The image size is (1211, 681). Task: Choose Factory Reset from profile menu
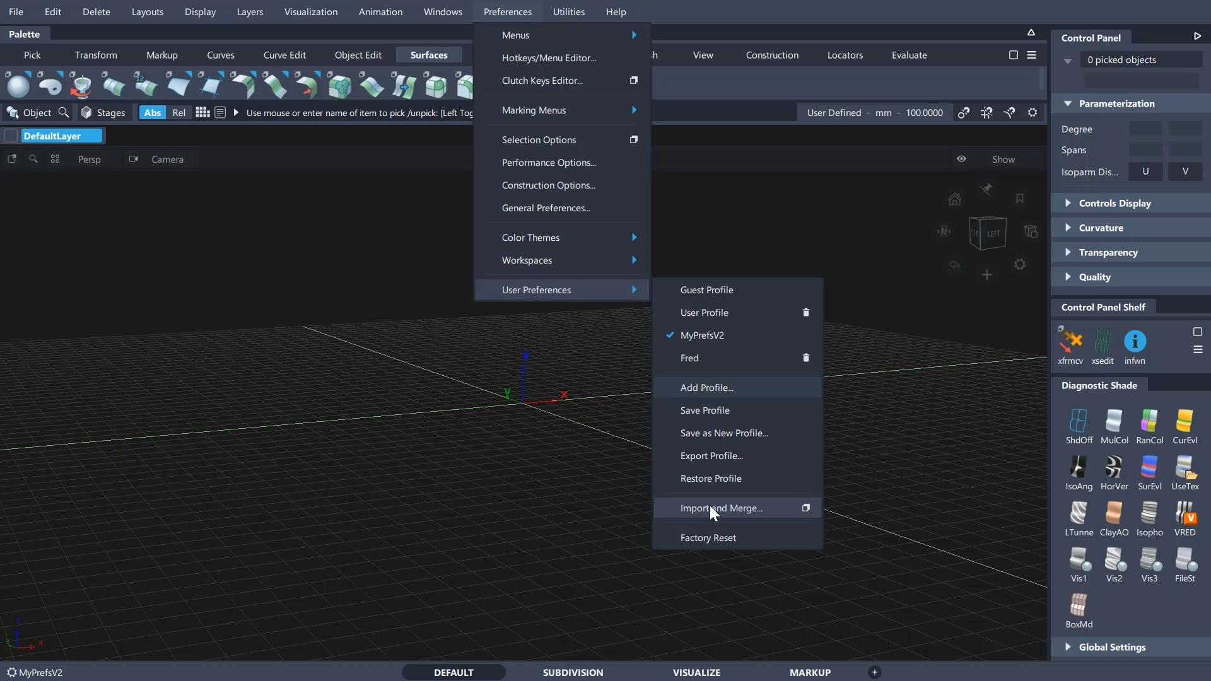click(x=708, y=538)
